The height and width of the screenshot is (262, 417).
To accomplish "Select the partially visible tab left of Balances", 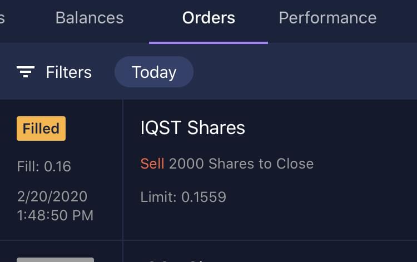I will coord(2,18).
